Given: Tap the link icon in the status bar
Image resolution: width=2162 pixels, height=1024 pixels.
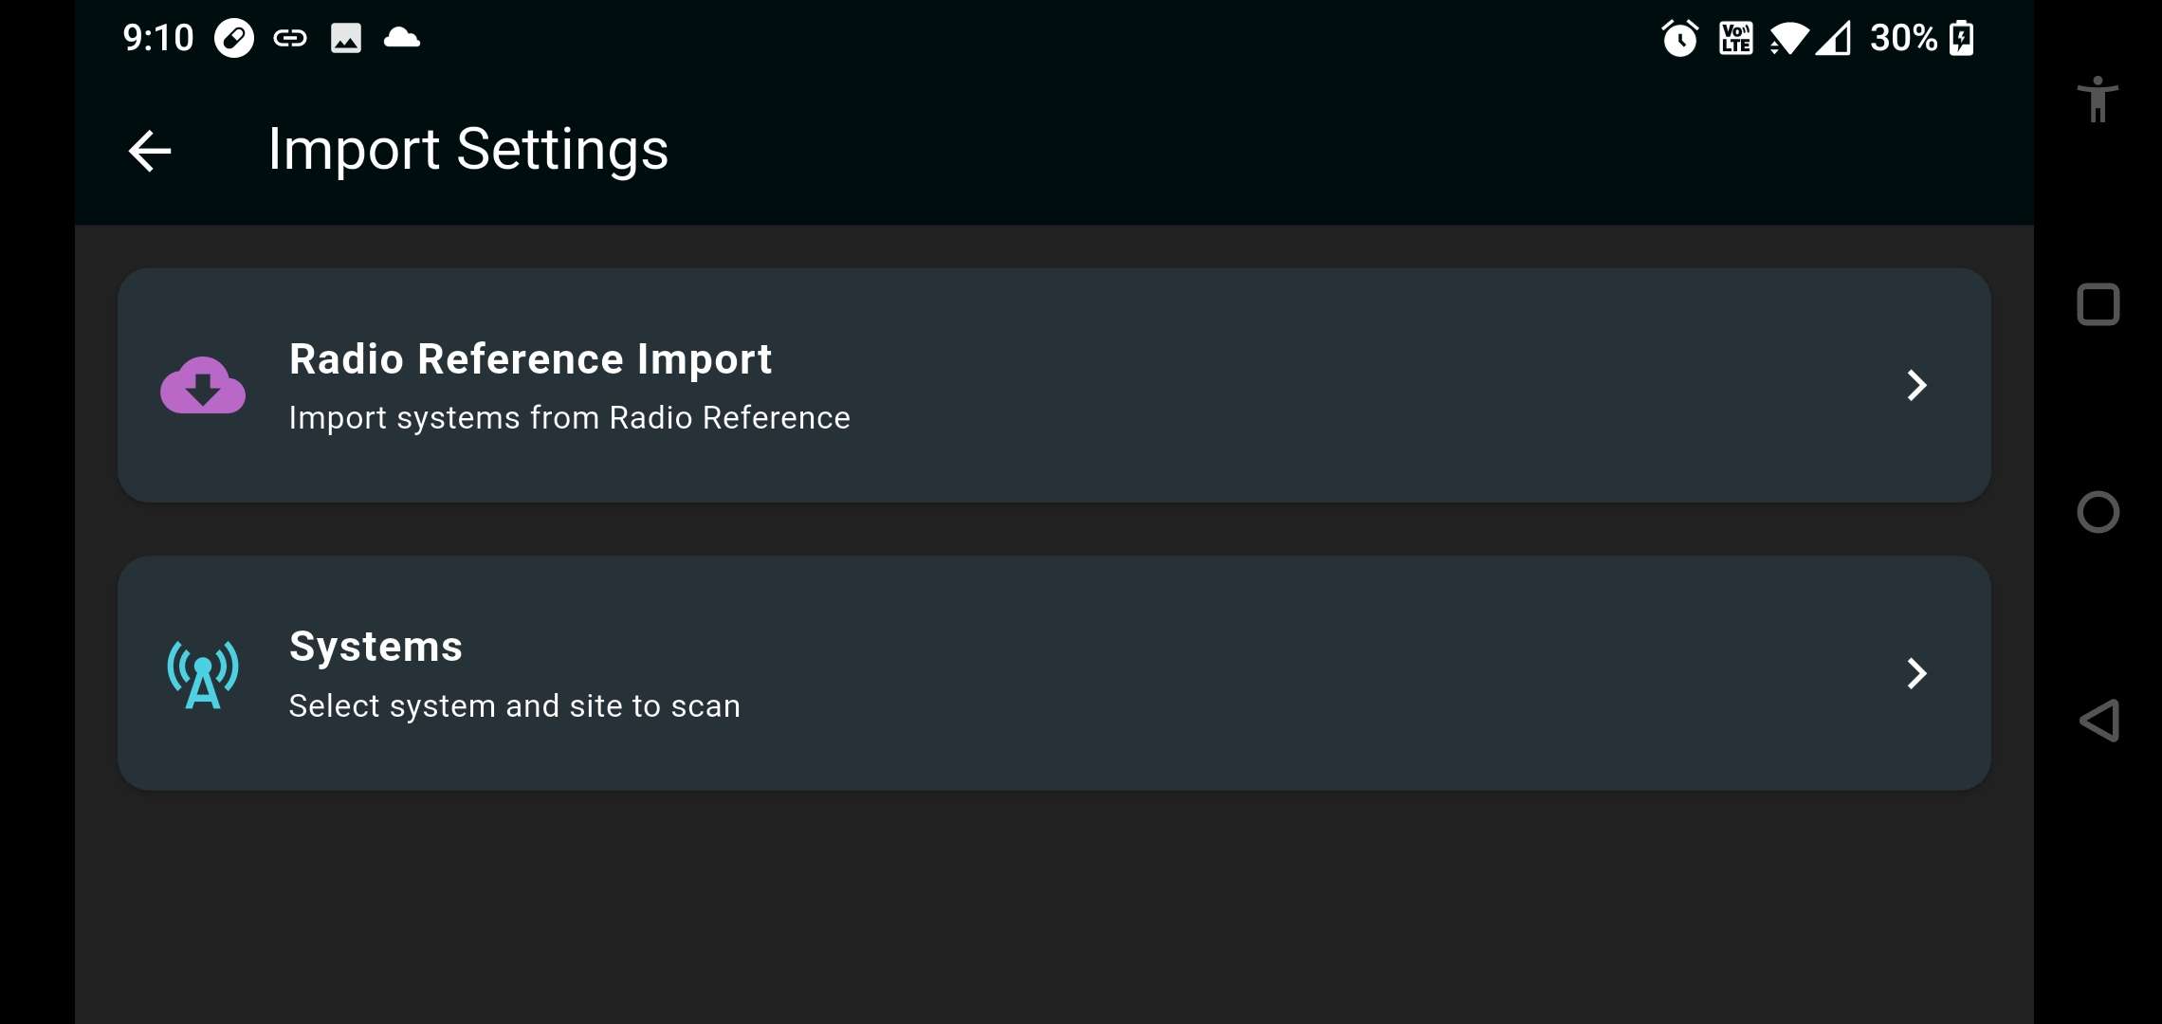Looking at the screenshot, I should pos(290,38).
